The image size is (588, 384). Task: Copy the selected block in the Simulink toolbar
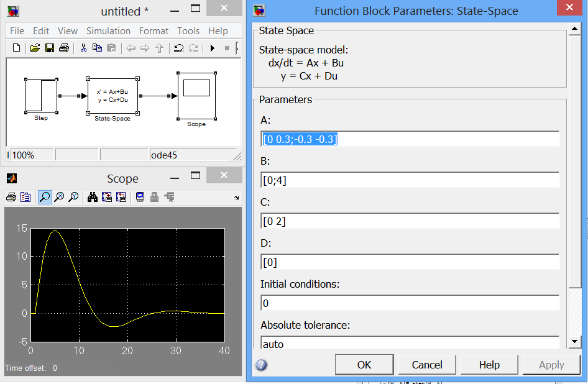click(97, 48)
